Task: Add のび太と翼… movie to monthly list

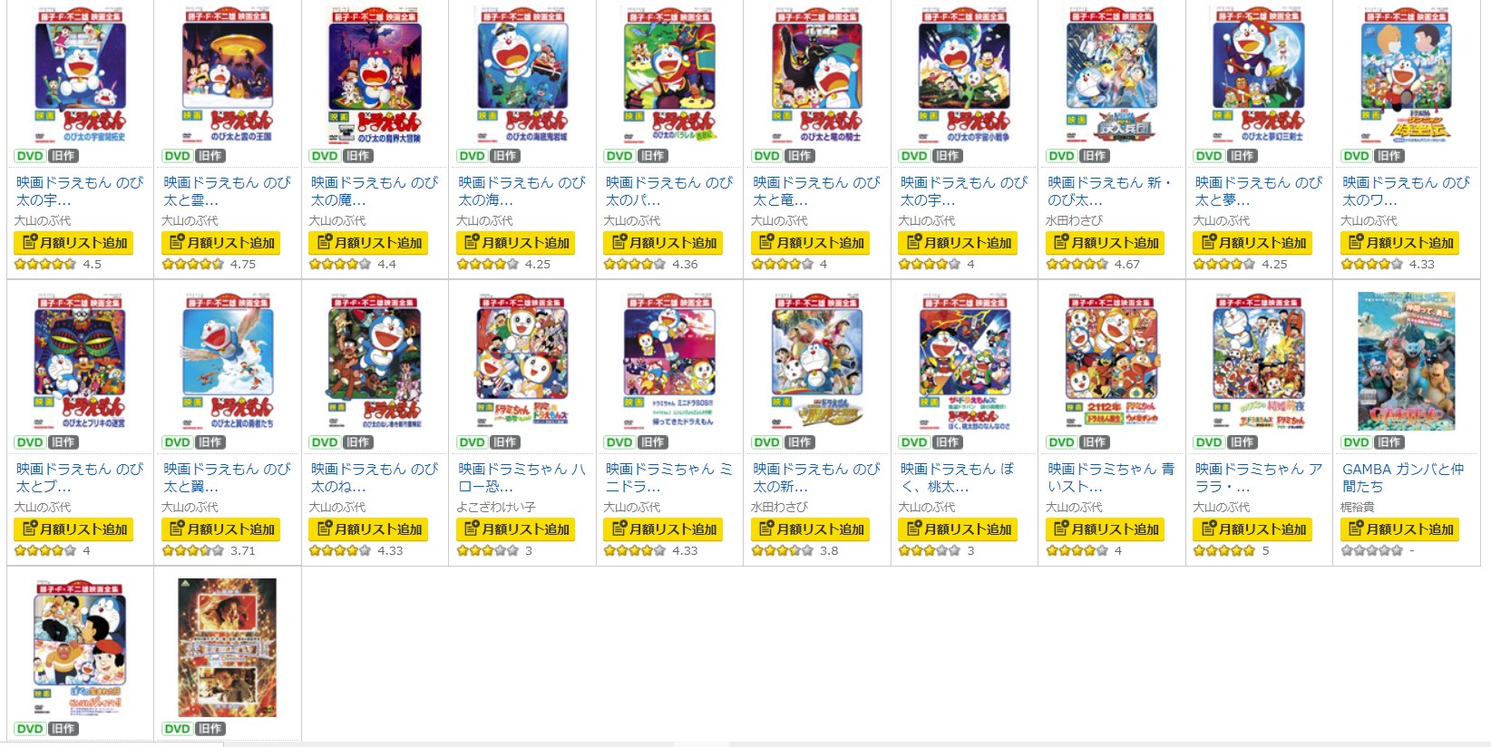Action: point(221,529)
